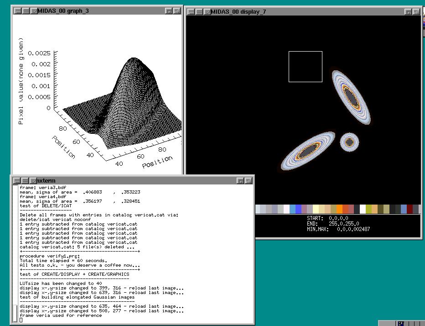Click the small circular Gaussian blob
Viewport: 425px width, 326px height.
pos(350,142)
